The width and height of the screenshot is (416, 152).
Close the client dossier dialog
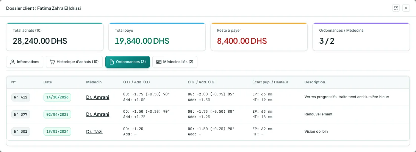tap(406, 8)
